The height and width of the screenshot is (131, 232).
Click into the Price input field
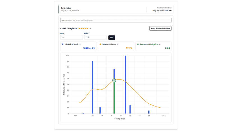[96, 37]
